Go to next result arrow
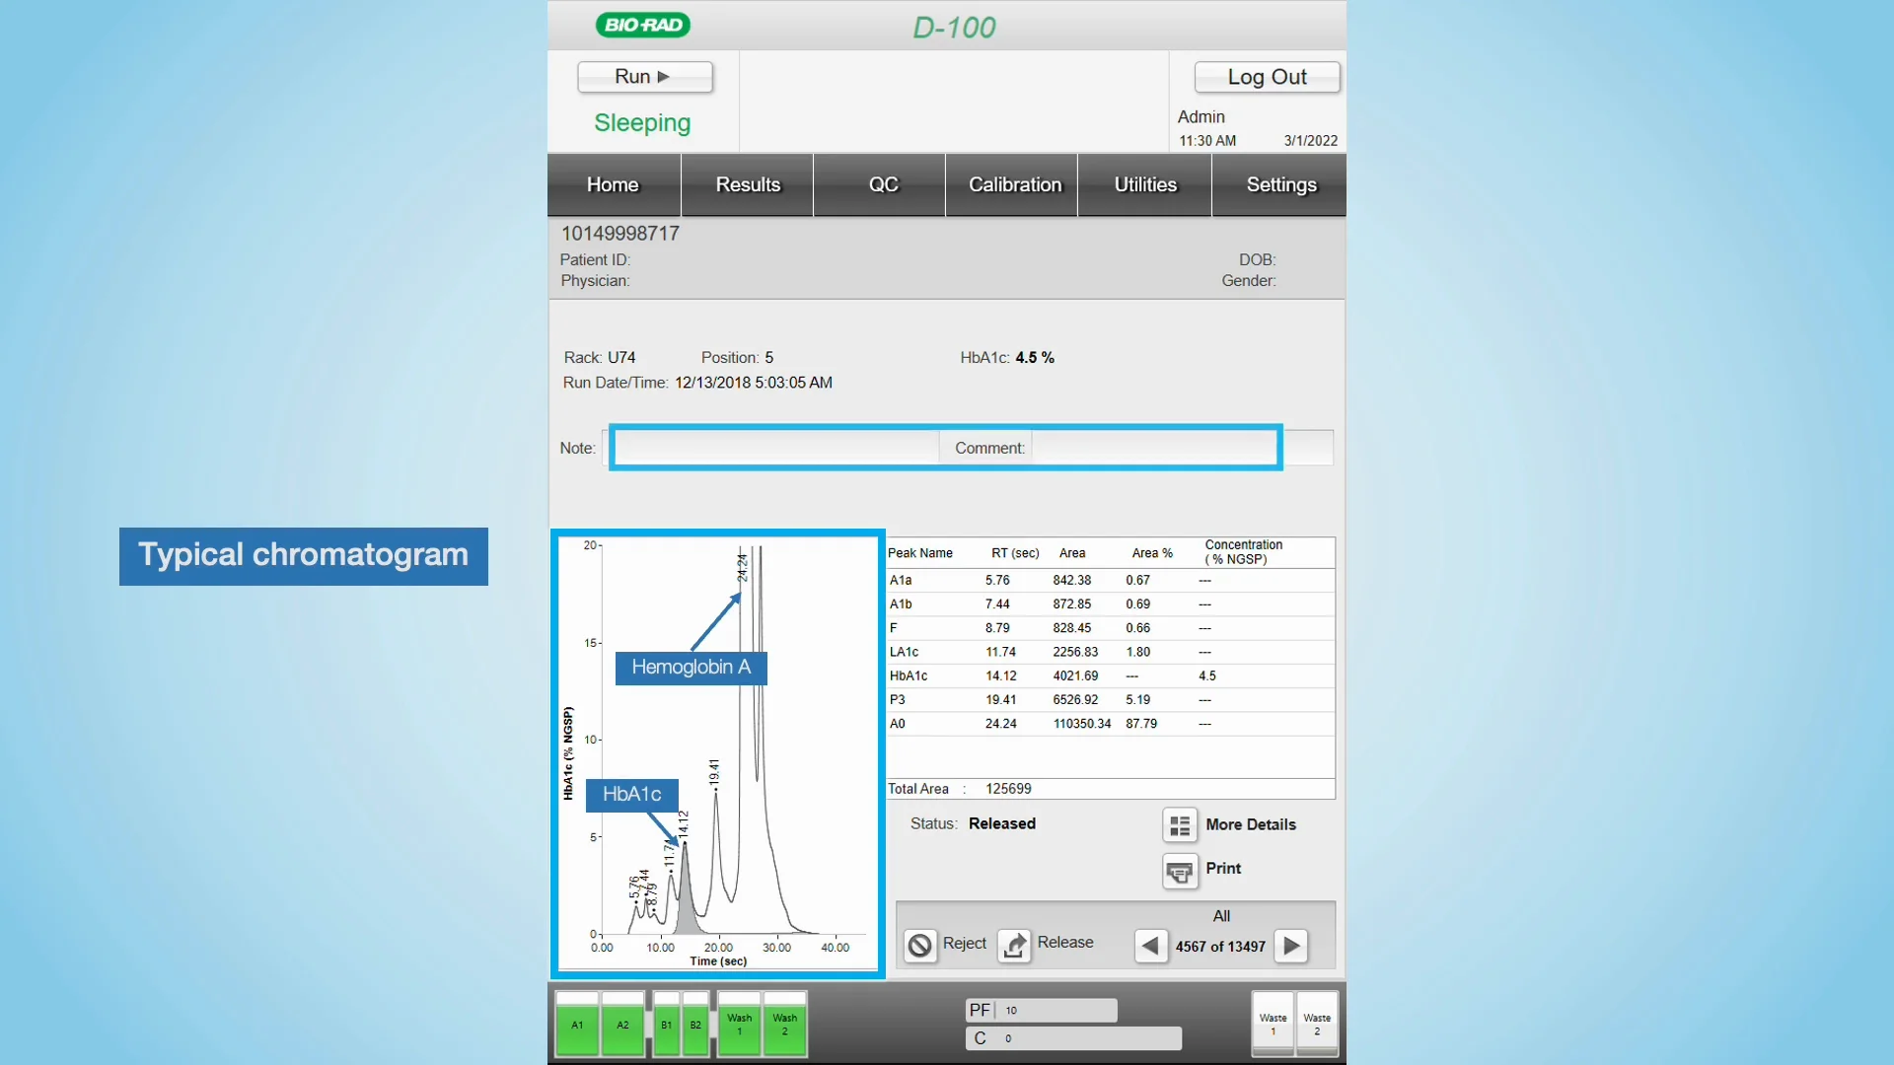The height and width of the screenshot is (1065, 1894). tap(1291, 946)
